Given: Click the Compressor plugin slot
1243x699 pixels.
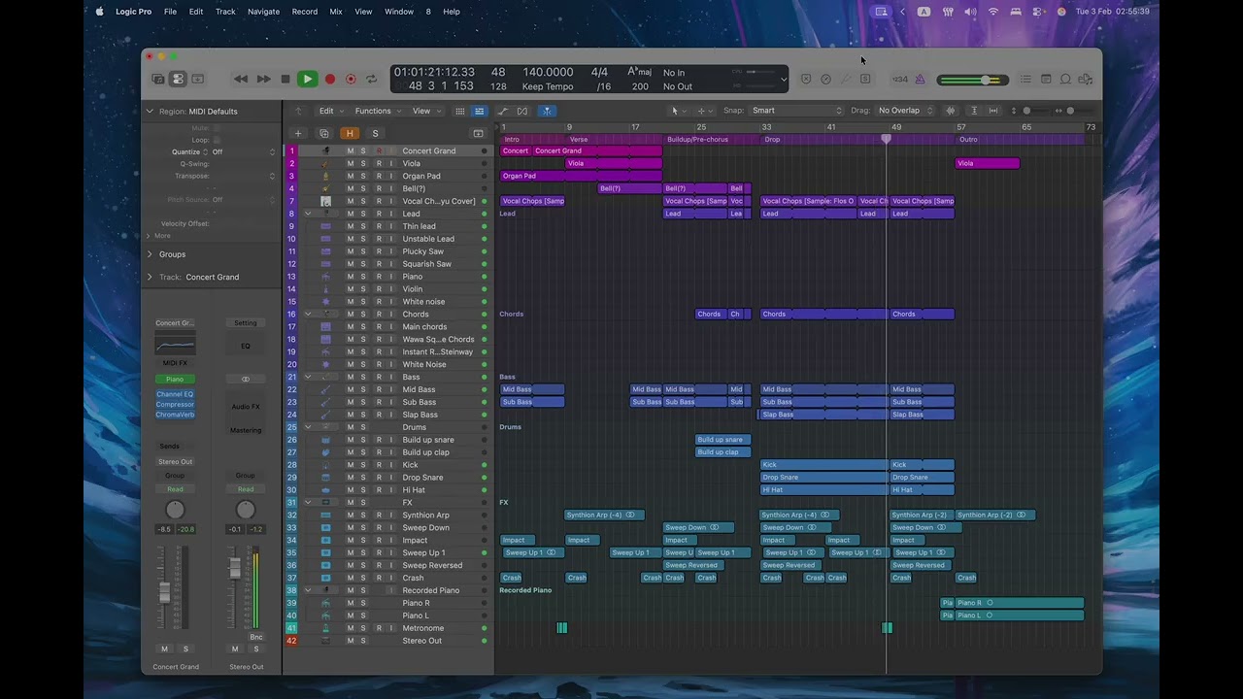Looking at the screenshot, I should (x=175, y=405).
